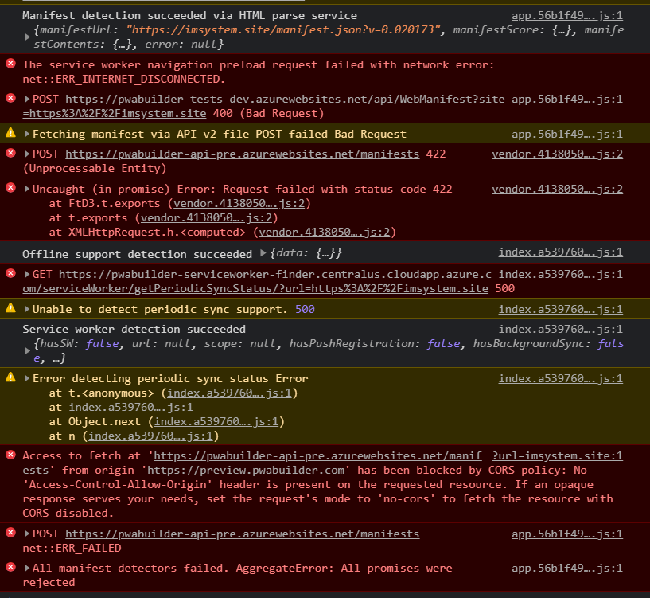The image size is (650, 598).
Task: Click the error icon on ERR_INTERNET_DISCONNECTED message
Action: pos(10,64)
